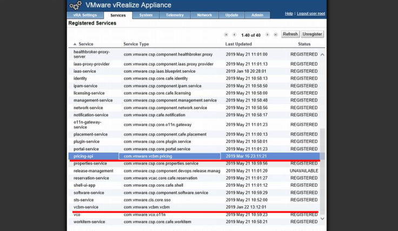Select the ipam-service row
398x231 pixels.
tap(194, 86)
